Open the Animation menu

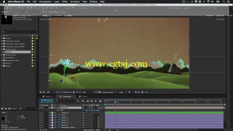(x=75, y=2)
